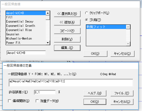
Task: Click into the 許容誤差 tolerance field
Action: [45, 92]
